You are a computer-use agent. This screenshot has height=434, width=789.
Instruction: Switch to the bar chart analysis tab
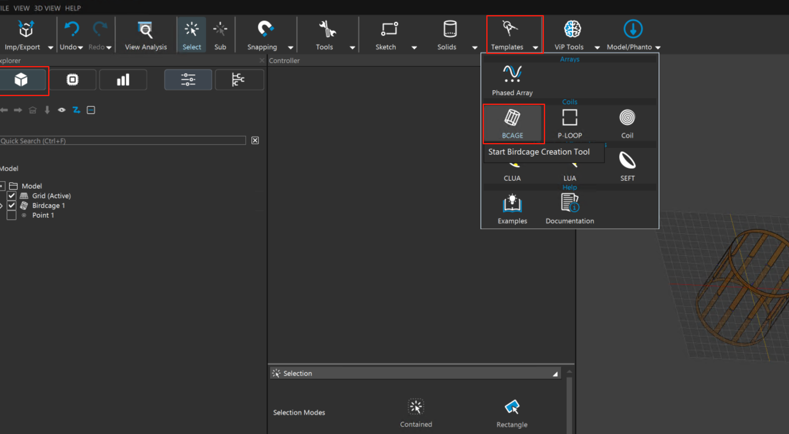tap(123, 80)
